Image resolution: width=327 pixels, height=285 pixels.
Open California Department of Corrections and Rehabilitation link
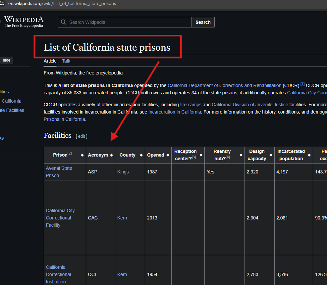[x=224, y=85]
